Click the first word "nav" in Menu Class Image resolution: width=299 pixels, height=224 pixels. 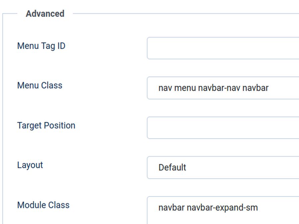pyautogui.click(x=165, y=88)
